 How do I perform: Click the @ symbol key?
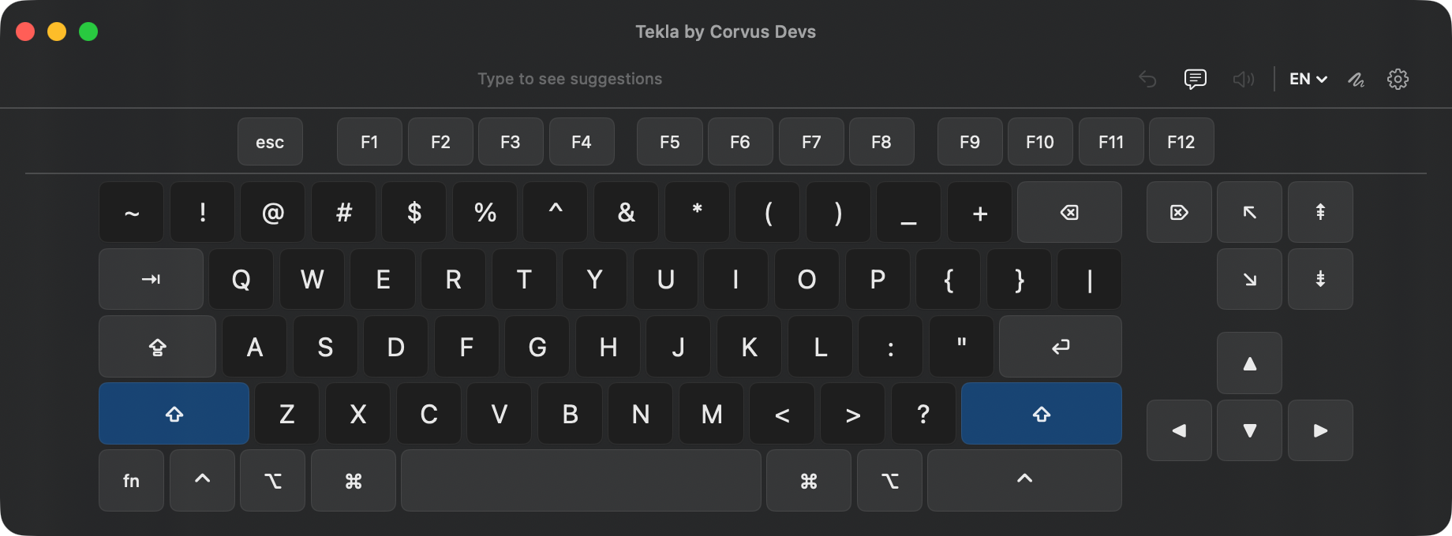coord(272,212)
